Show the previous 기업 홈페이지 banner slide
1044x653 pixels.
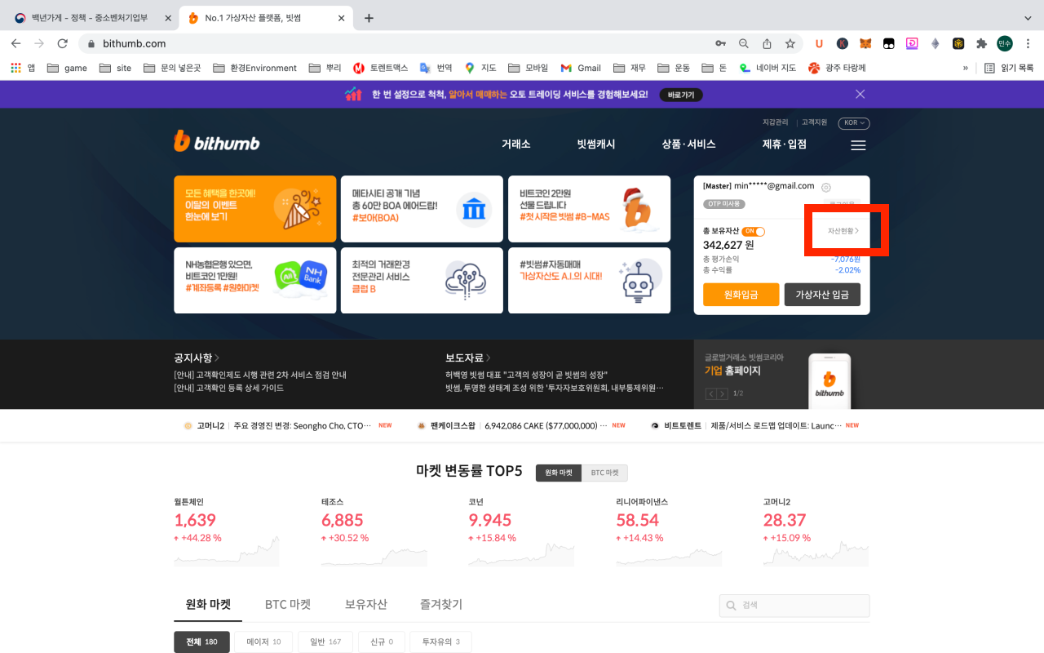click(x=710, y=393)
